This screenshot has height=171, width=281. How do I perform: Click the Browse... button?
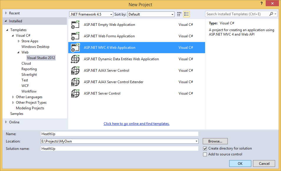click(x=215, y=141)
